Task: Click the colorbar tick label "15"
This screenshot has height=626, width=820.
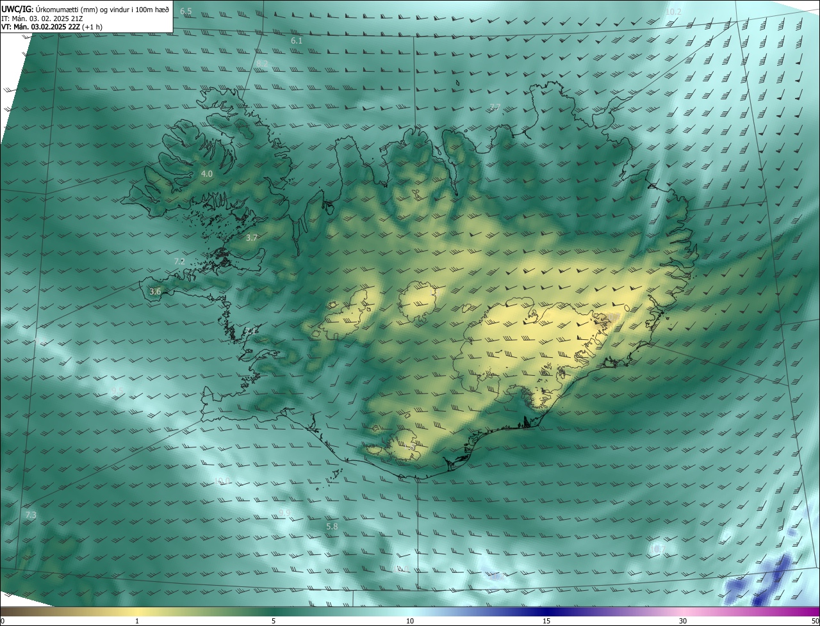Action: (x=546, y=621)
